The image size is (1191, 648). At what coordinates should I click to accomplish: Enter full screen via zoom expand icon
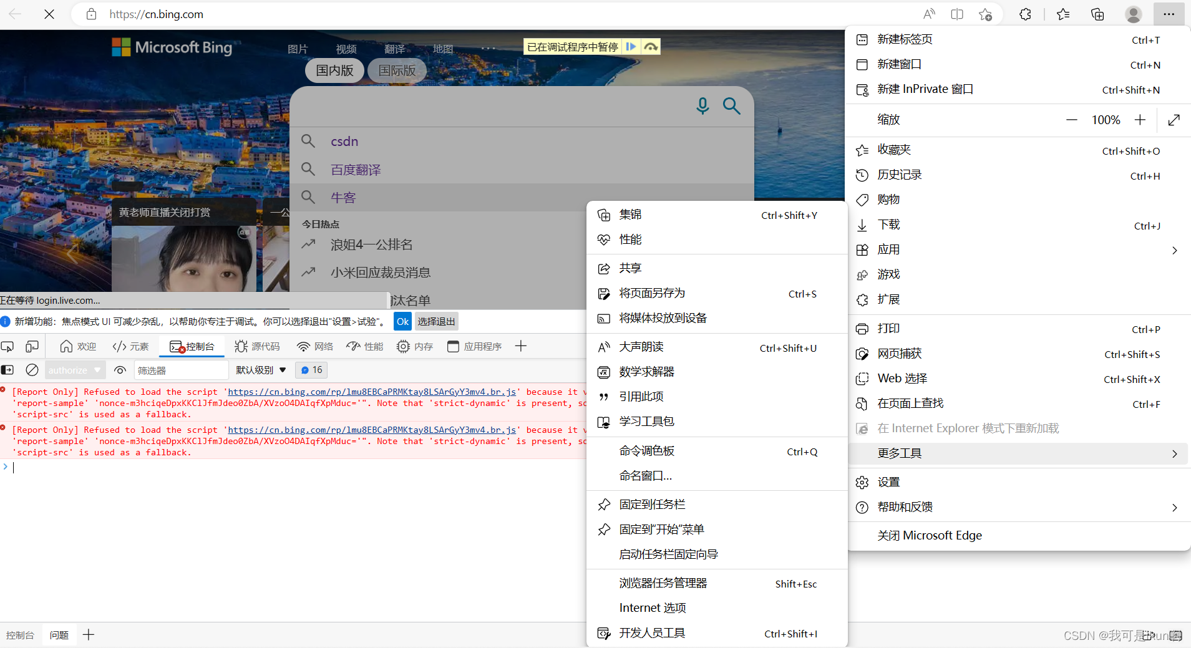1174,120
